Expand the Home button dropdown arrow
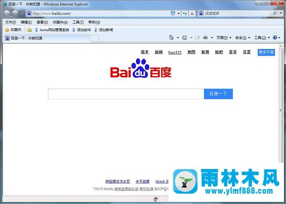This screenshot has width=286, height=204. point(178,38)
